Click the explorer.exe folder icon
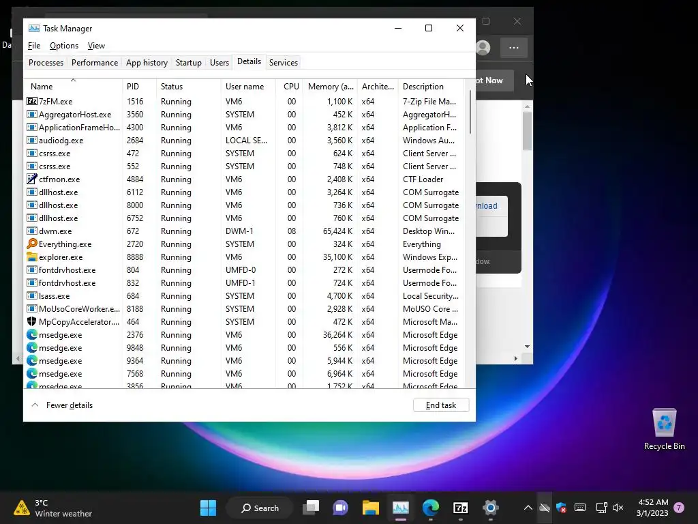 point(31,257)
